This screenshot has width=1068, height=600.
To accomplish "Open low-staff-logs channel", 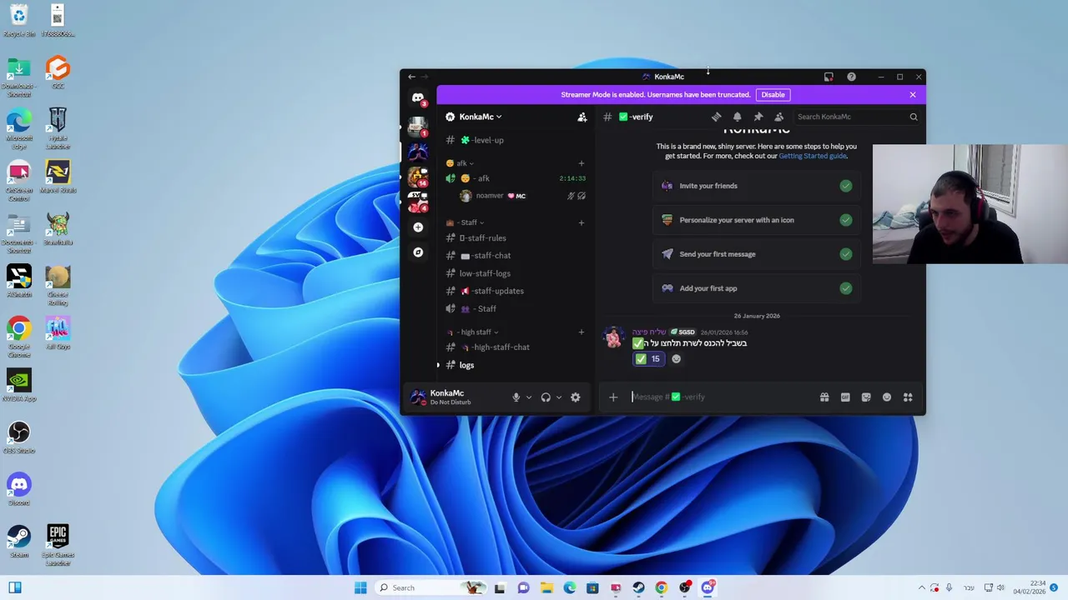I will pyautogui.click(x=514, y=273).
